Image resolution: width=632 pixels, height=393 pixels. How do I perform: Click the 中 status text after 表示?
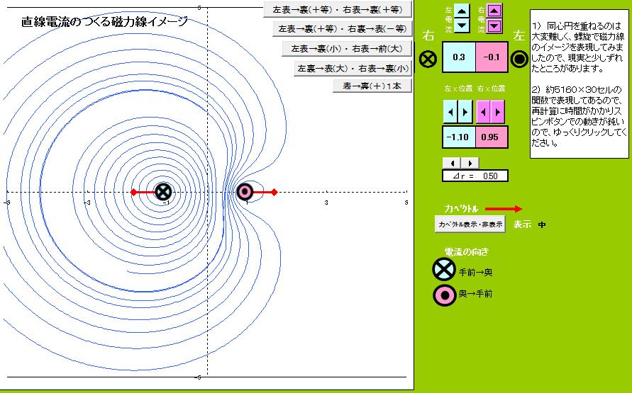coord(542,225)
